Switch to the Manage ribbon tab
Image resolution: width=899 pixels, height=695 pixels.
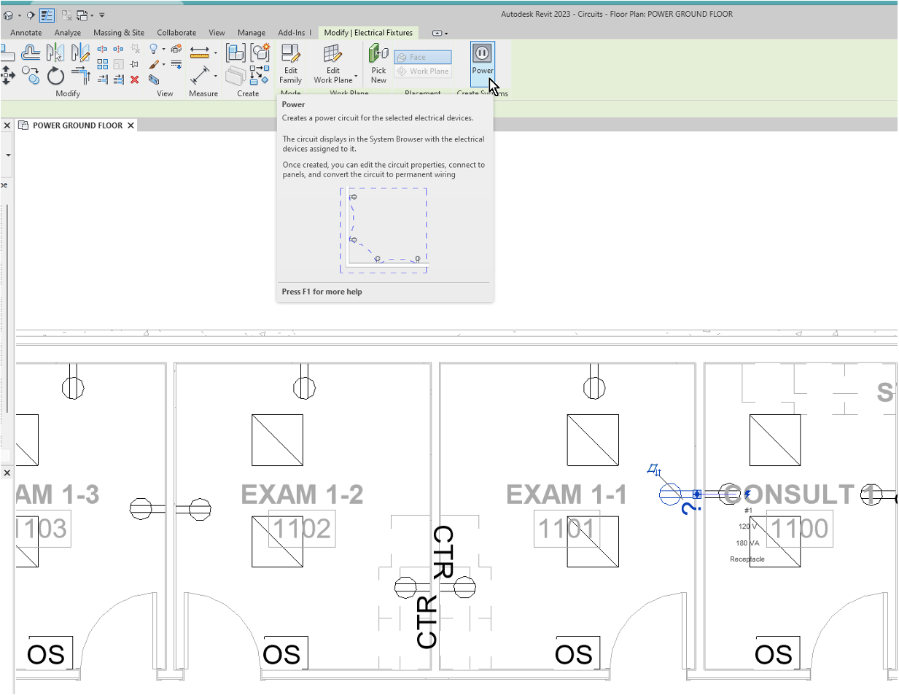pos(252,32)
